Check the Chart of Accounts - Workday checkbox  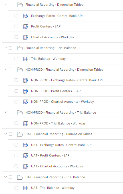pyautogui.click(x=16, y=37)
